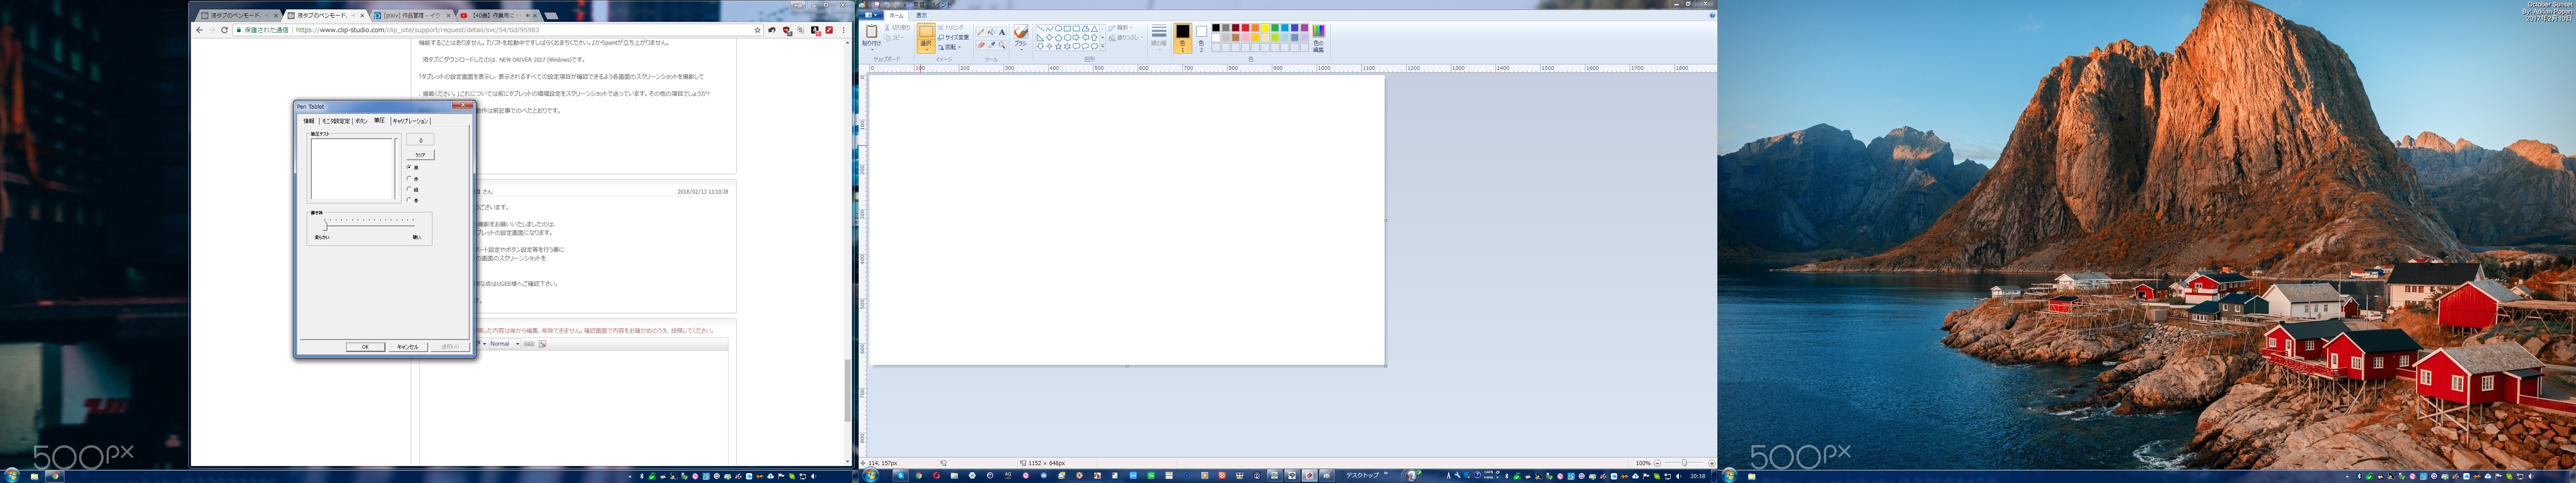Activate the Color picker eyedropper

coord(992,45)
